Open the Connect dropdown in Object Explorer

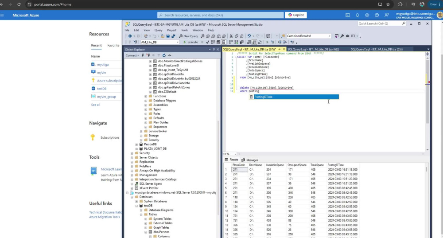pos(132,55)
